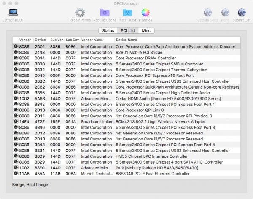253x199 pixels.
Task: Click lookup icon for Thermal Subsystem row
Action: point(16,70)
